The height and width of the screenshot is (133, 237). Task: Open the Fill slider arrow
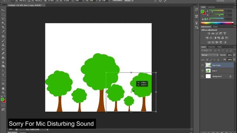pyautogui.click(x=234, y=60)
